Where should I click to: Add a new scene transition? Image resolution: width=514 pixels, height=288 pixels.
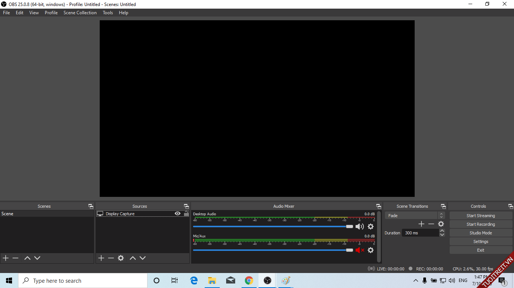[x=421, y=224]
